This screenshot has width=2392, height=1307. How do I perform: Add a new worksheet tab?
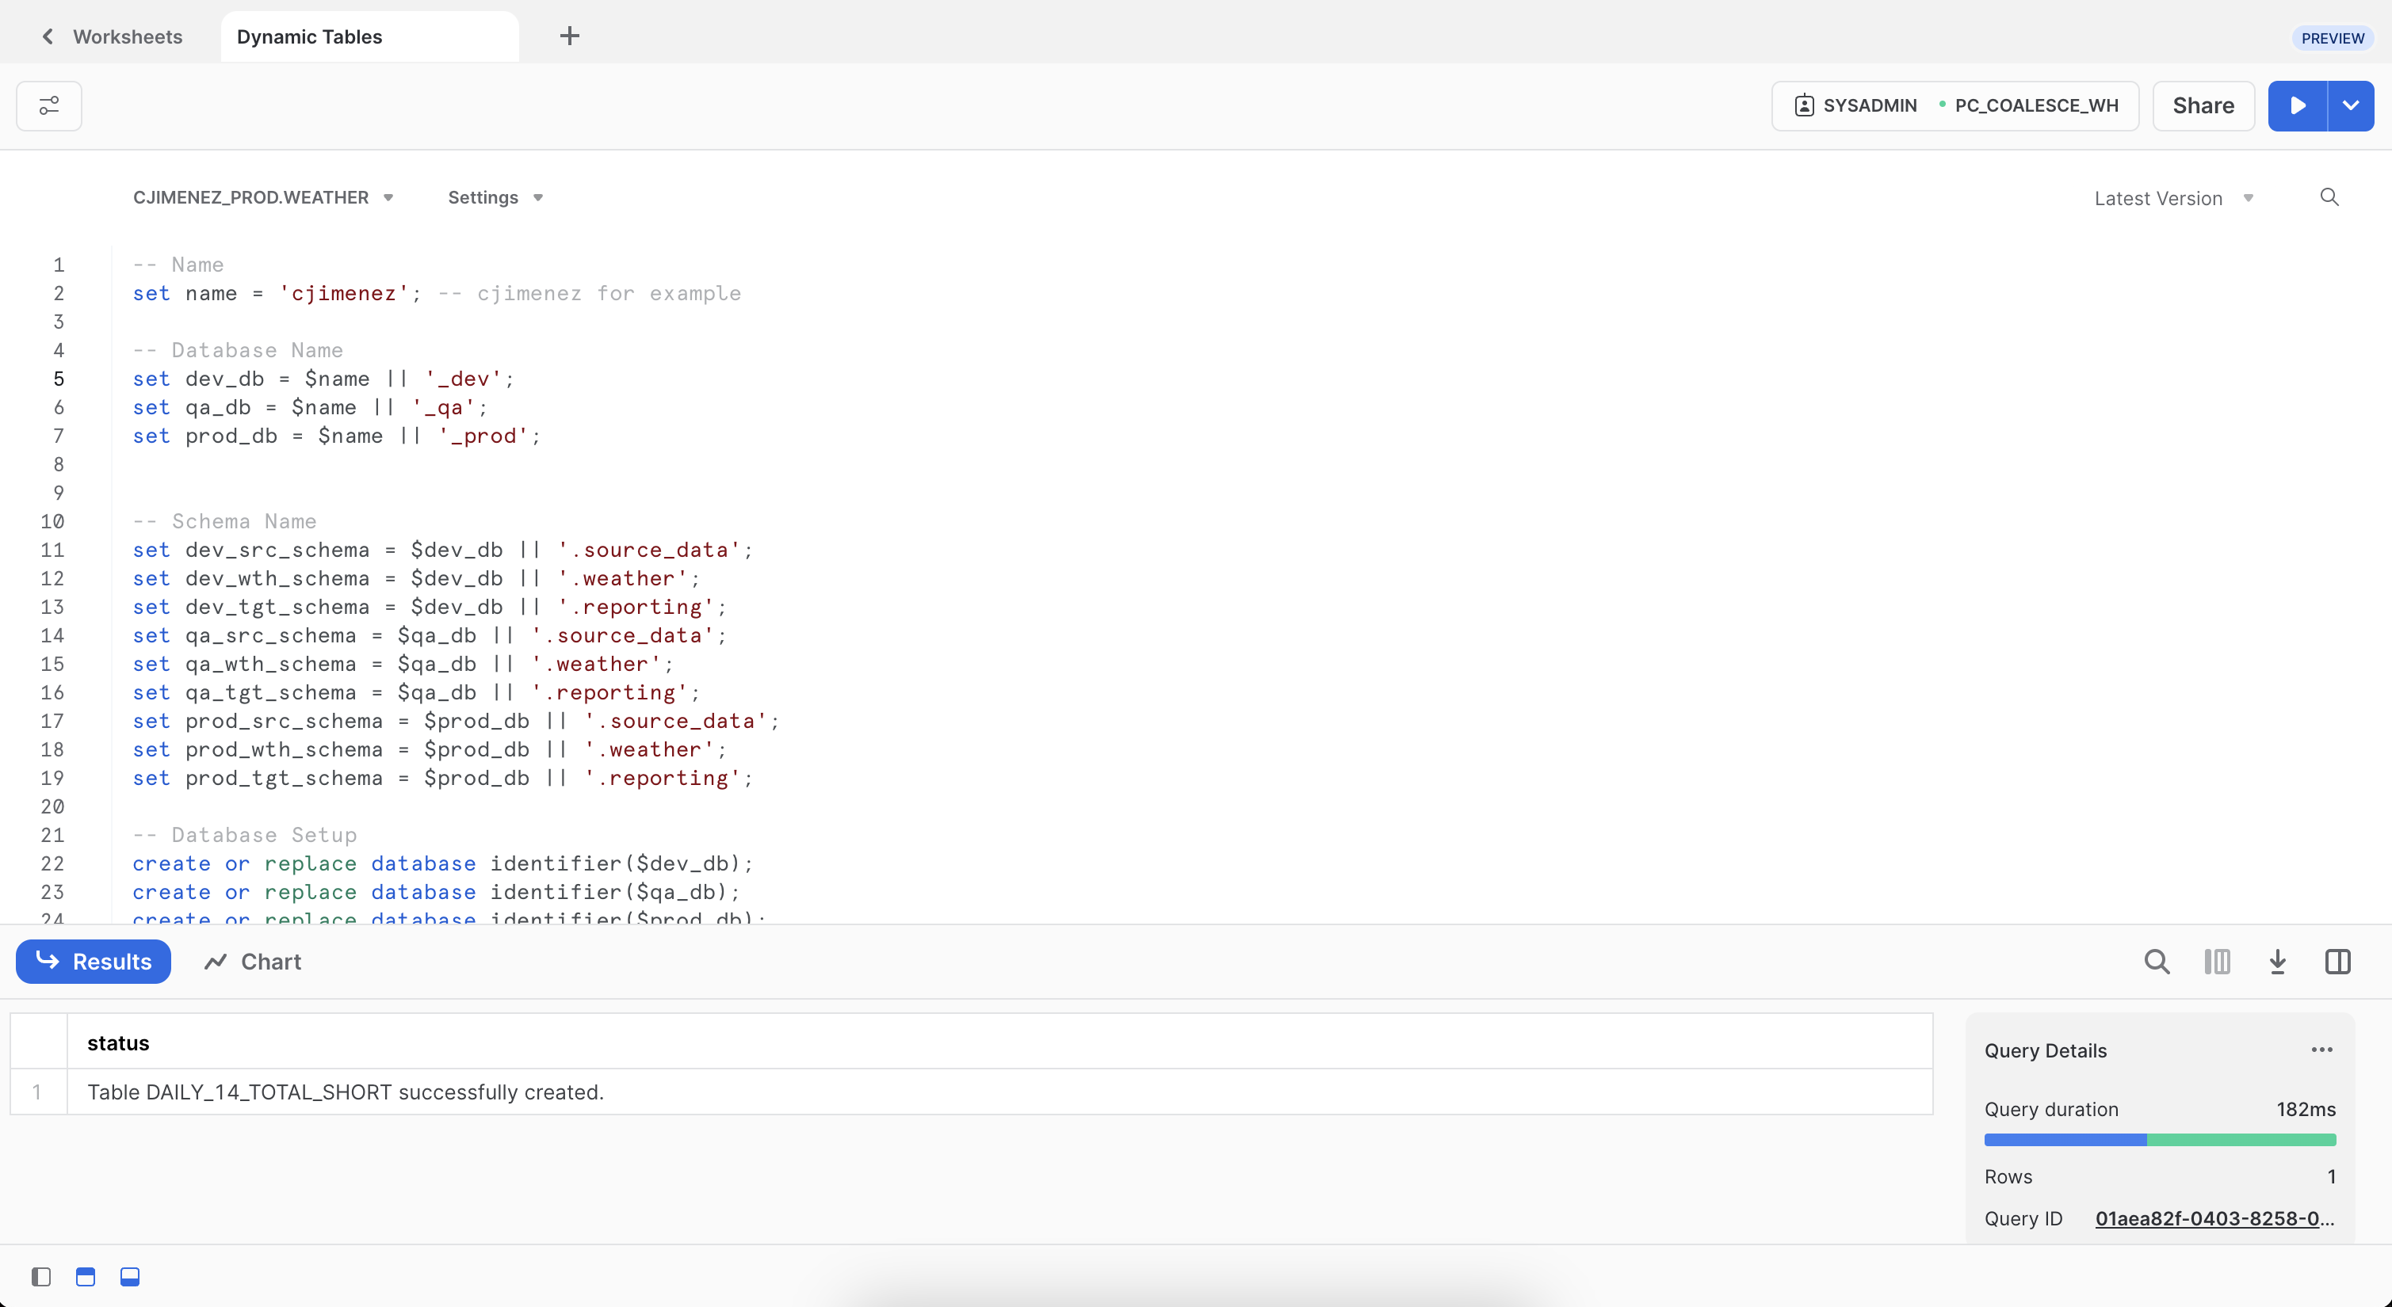coord(569,36)
